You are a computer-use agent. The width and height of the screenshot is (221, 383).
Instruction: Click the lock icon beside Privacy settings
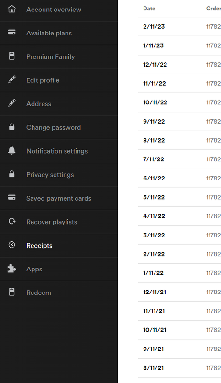coord(11,174)
